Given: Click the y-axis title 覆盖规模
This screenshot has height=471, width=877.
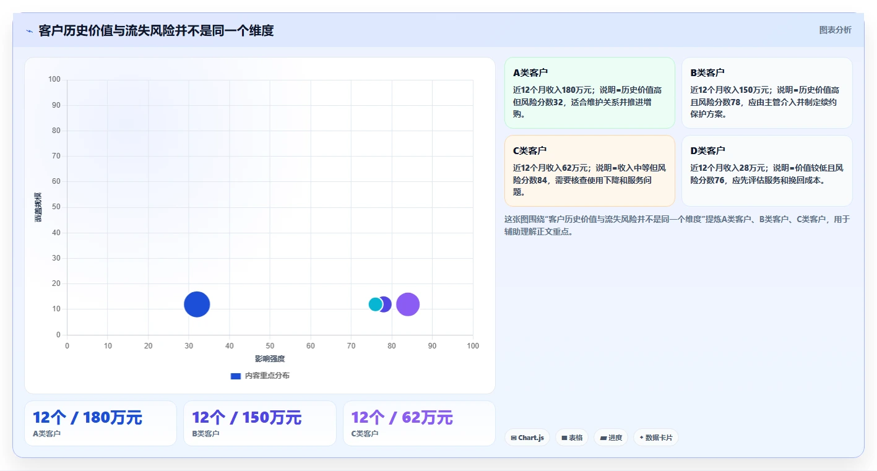Looking at the screenshot, I should coord(38,207).
